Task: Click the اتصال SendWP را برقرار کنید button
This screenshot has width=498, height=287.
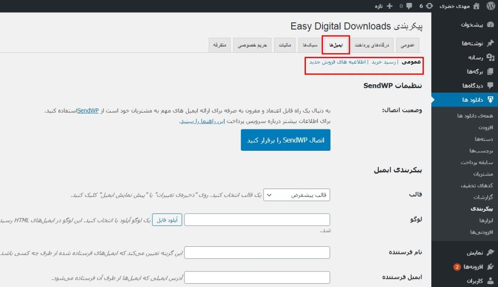Action: click(x=285, y=140)
